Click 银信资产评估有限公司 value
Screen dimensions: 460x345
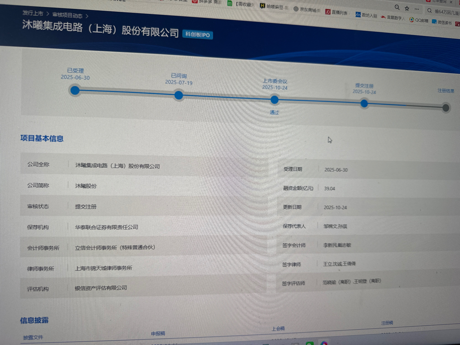click(x=101, y=288)
